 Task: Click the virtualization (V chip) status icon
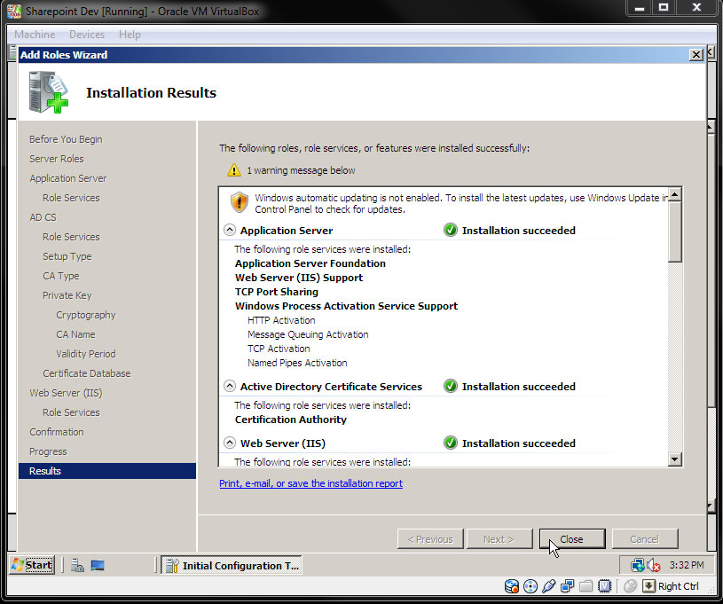click(x=604, y=586)
